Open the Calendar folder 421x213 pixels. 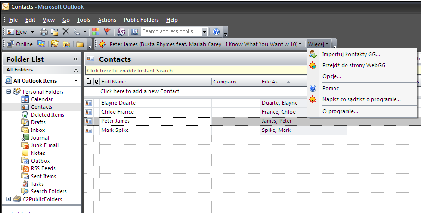point(42,99)
